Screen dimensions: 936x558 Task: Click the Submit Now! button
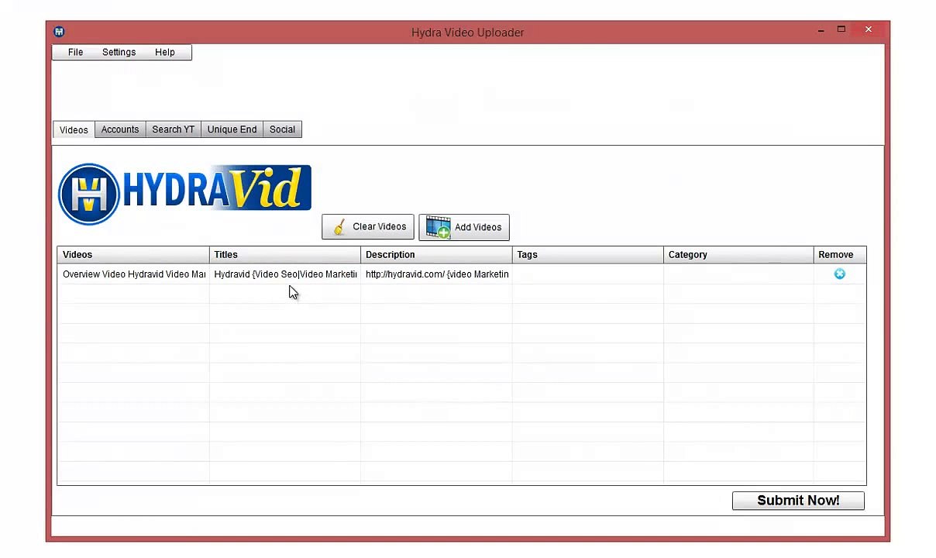pos(798,500)
